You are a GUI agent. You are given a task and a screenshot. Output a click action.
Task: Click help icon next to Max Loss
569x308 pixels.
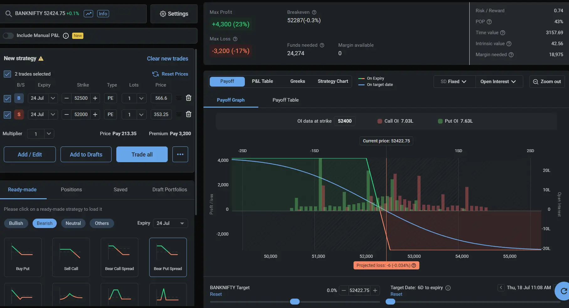(235, 39)
